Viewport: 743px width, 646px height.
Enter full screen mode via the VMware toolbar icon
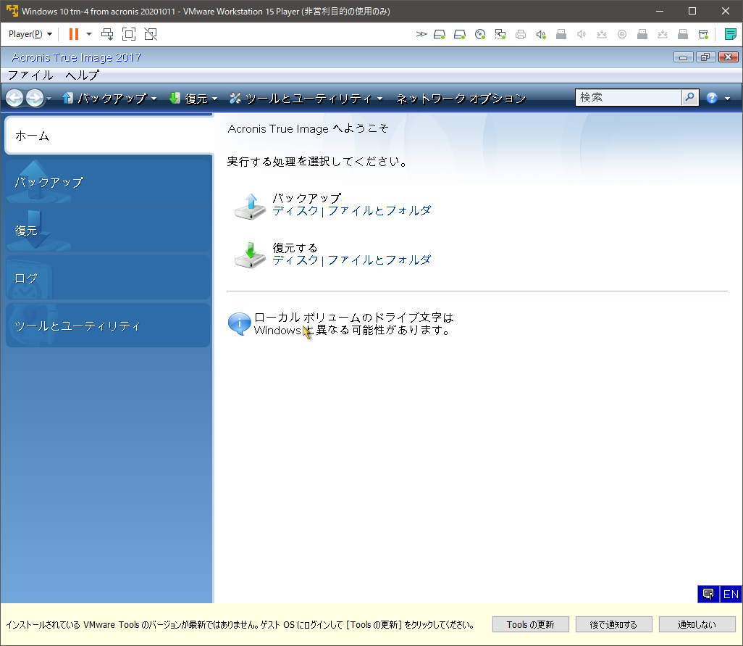(129, 34)
